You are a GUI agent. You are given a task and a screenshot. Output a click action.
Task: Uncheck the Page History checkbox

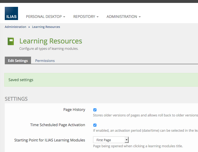[95, 110]
